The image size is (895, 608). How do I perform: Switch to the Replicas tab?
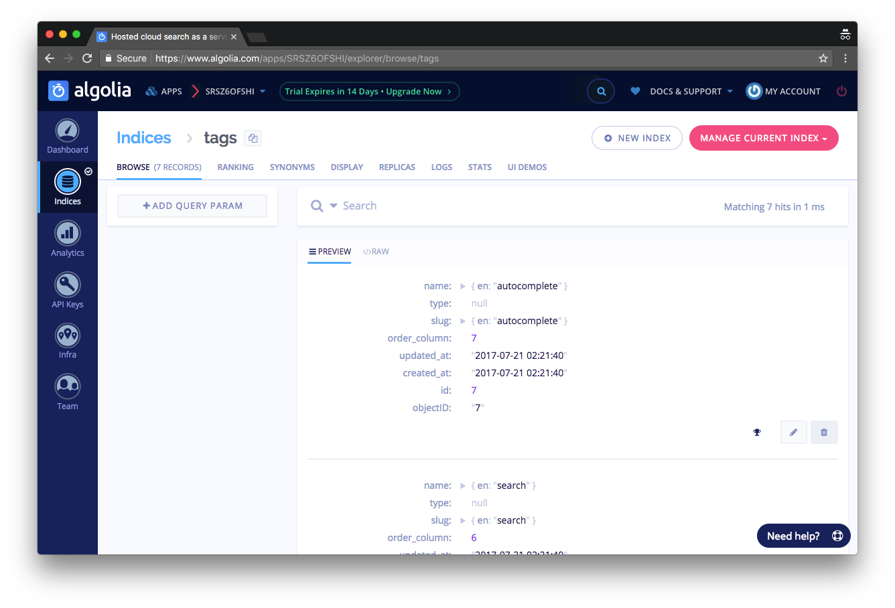pos(397,167)
